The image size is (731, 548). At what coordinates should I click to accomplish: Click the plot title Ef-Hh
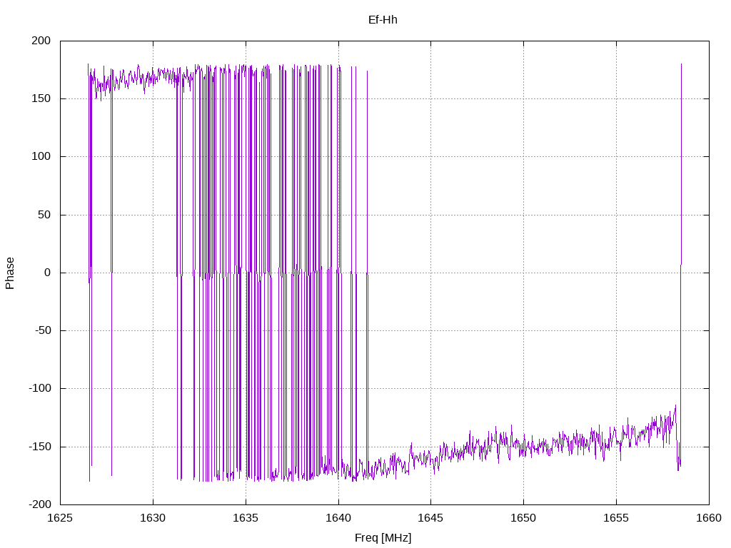383,20
